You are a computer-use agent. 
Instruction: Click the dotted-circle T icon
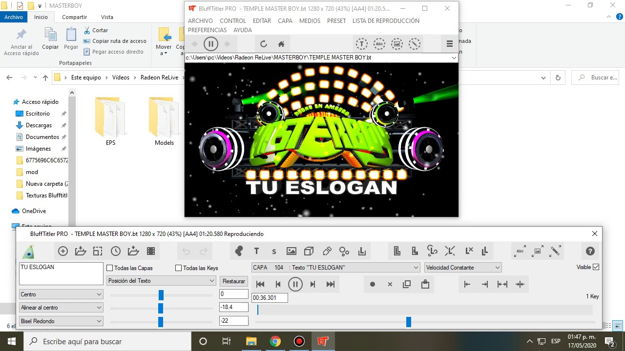click(x=361, y=44)
